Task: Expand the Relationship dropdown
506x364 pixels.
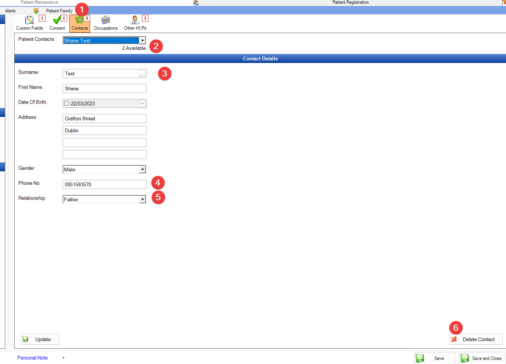Action: pos(142,199)
